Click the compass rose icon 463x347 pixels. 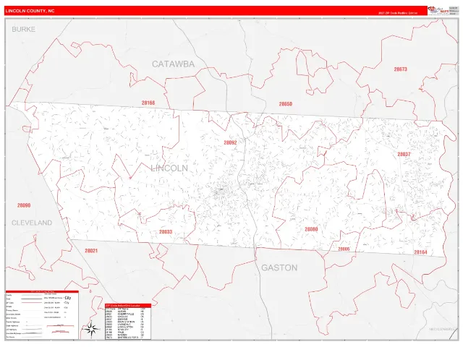91,330
